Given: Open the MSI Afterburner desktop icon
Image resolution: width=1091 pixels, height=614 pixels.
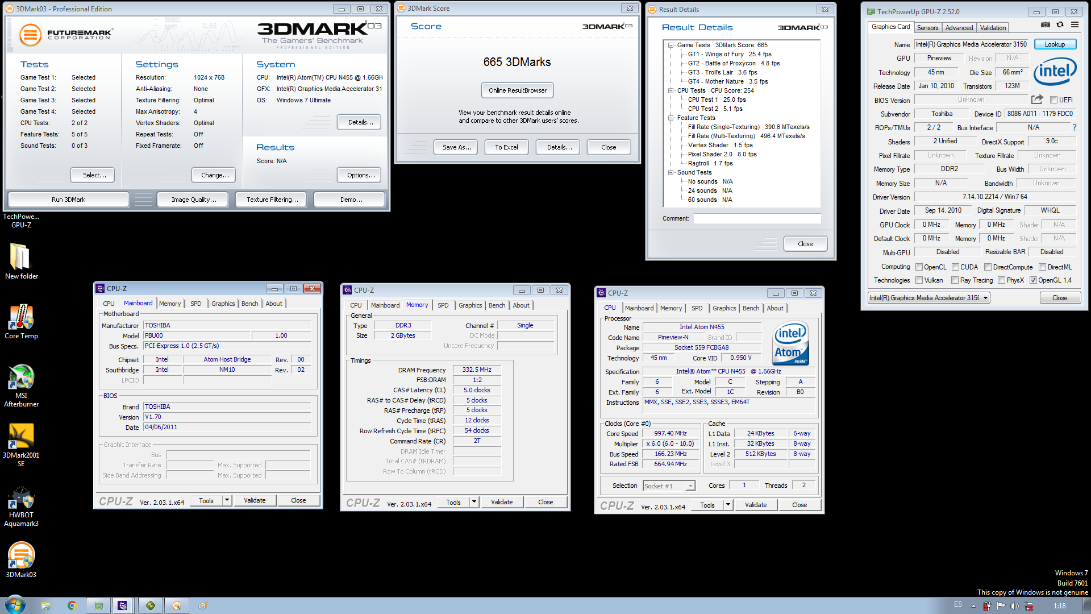Looking at the screenshot, I should tap(21, 385).
